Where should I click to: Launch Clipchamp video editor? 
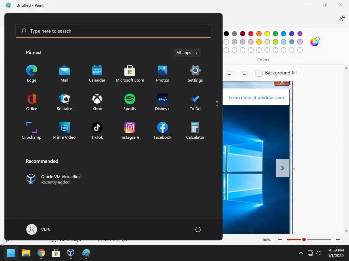[32, 131]
